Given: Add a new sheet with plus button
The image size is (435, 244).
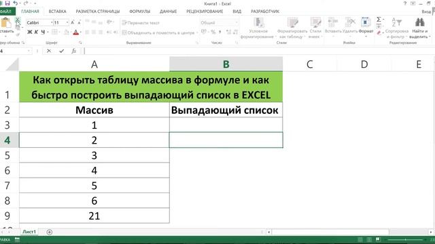Looking at the screenshot, I should (x=50, y=232).
